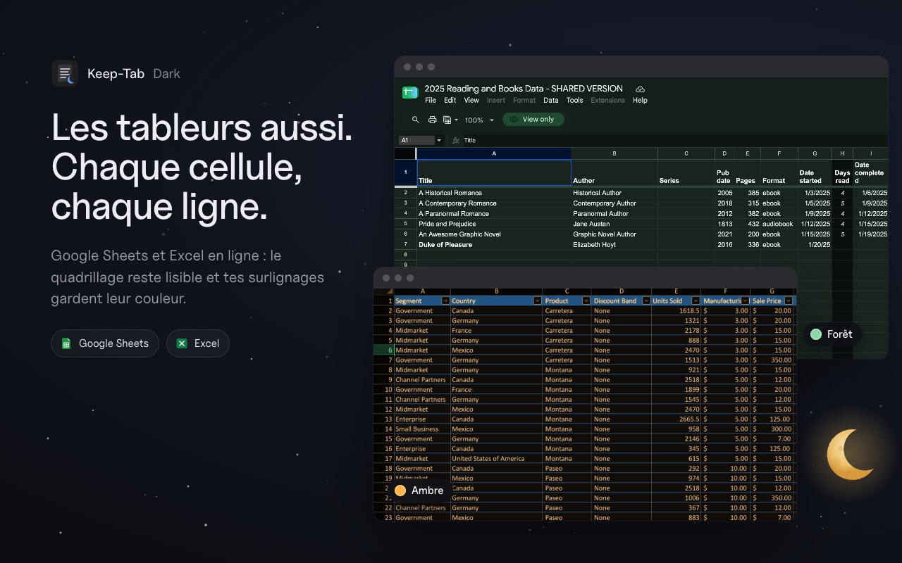The width and height of the screenshot is (902, 563).
Task: Select the United States of America cell
Action: (496, 458)
